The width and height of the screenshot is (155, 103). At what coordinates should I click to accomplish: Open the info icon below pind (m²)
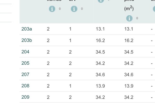pyautogui.click(x=129, y=18)
